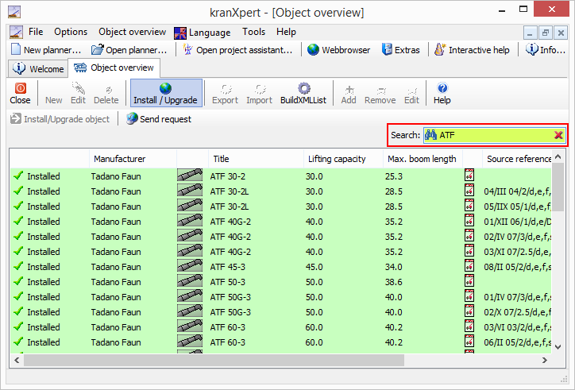Open the Tools menu
The image size is (575, 390).
254,33
